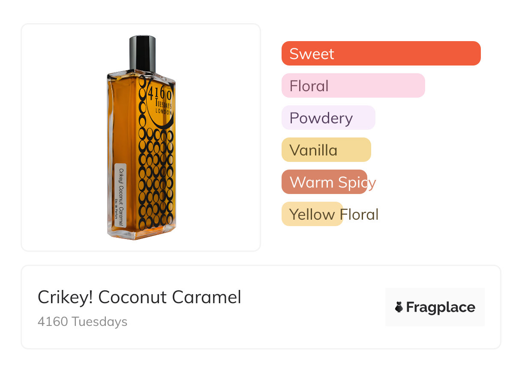Open the Crikey! Coconut Caramel title
This screenshot has width=522, height=370.
pos(139,297)
